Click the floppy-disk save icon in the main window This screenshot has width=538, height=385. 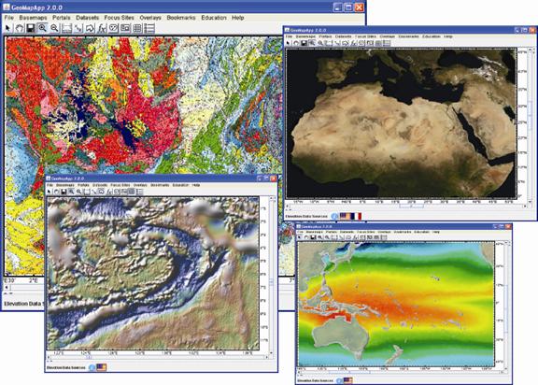[x=31, y=28]
